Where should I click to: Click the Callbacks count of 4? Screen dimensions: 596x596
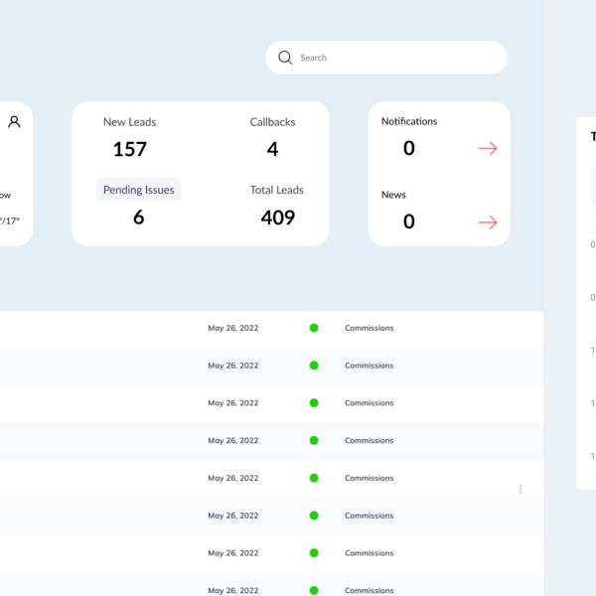coord(272,149)
